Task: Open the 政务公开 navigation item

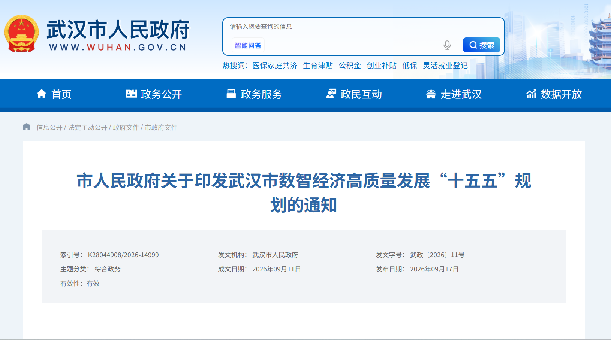Action: pos(154,94)
